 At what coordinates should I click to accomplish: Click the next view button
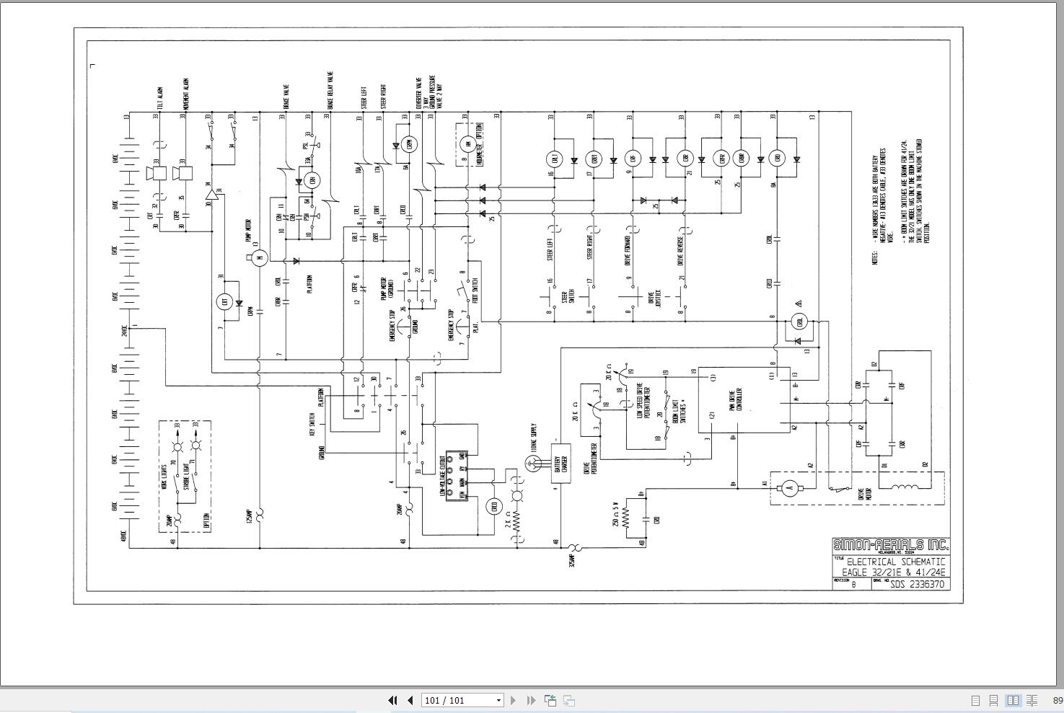point(569,700)
